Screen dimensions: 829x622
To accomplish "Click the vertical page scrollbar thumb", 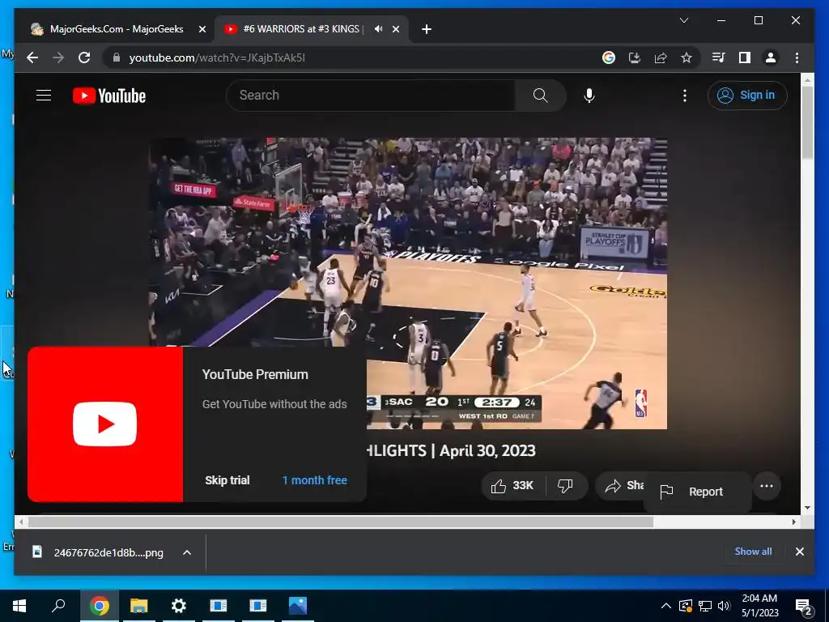I will point(807,121).
